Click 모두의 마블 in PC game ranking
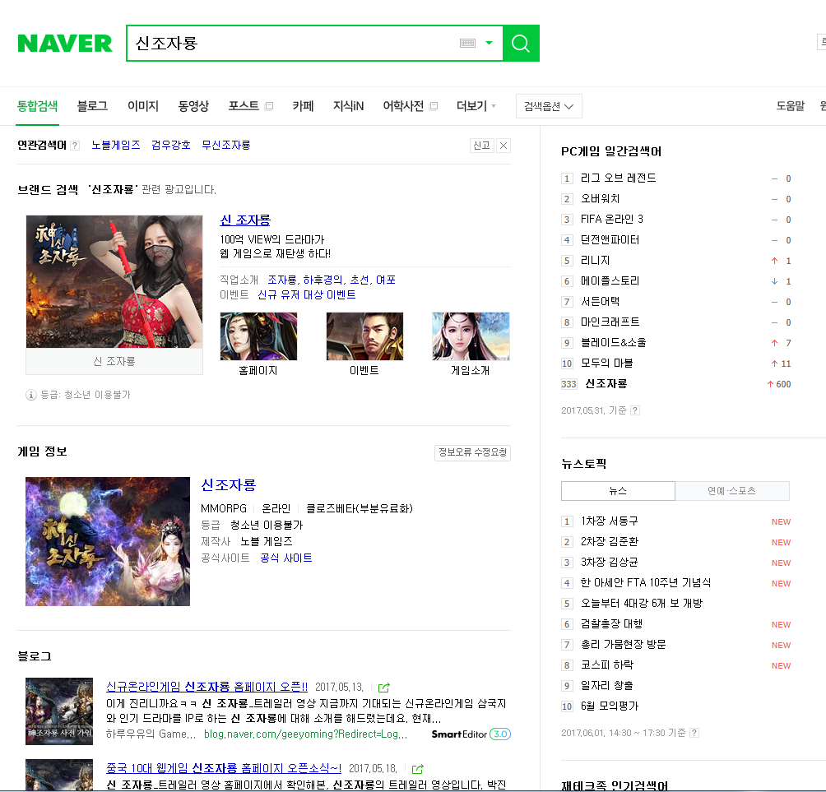The image size is (826, 792). [x=607, y=363]
